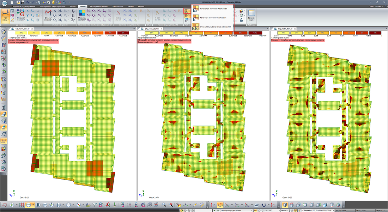Open Мозаика/изополя deformations dropdown
388x212 pixels.
tap(20, 19)
